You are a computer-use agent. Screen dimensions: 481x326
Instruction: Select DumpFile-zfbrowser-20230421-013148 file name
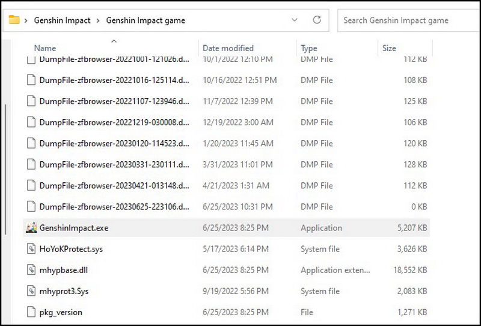pyautogui.click(x=114, y=185)
